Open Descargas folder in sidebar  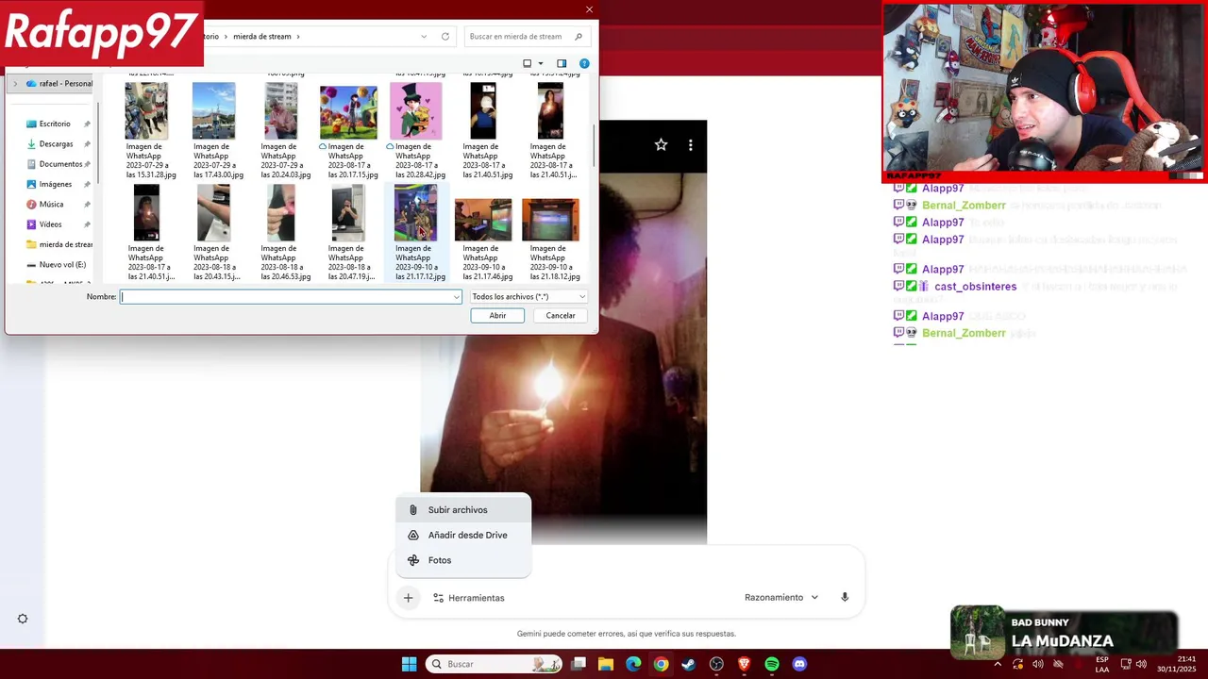[56, 144]
